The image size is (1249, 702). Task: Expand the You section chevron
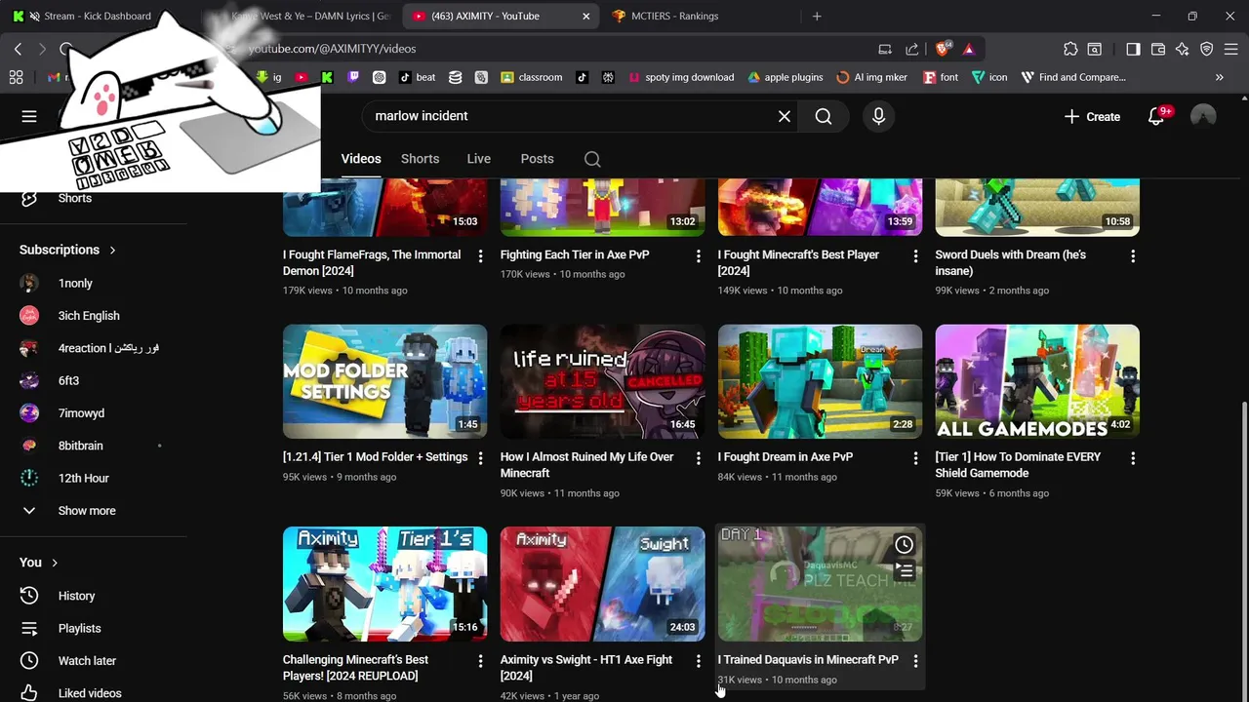(x=55, y=563)
